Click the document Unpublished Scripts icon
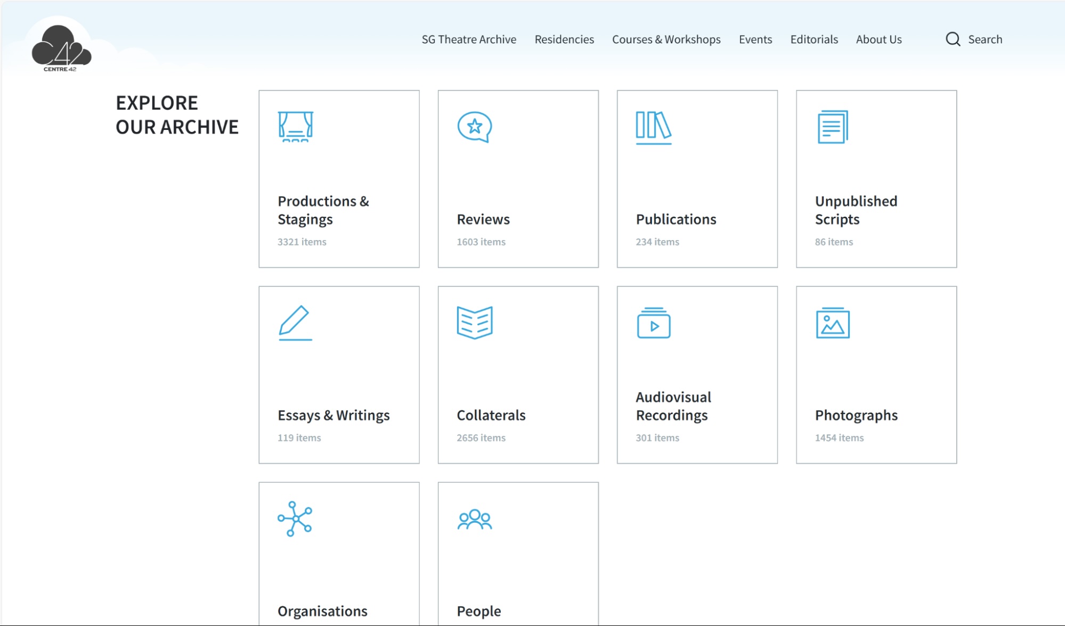The width and height of the screenshot is (1065, 626). coord(833,127)
